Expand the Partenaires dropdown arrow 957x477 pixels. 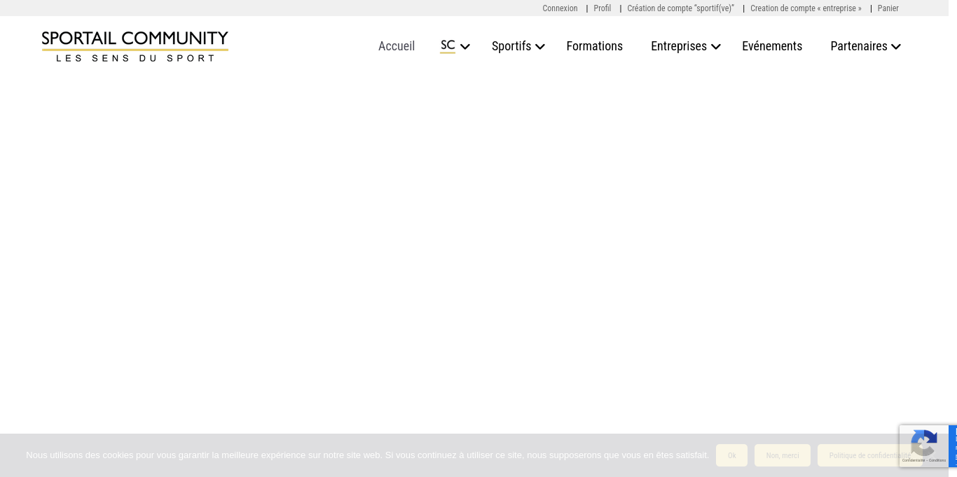pyautogui.click(x=896, y=47)
